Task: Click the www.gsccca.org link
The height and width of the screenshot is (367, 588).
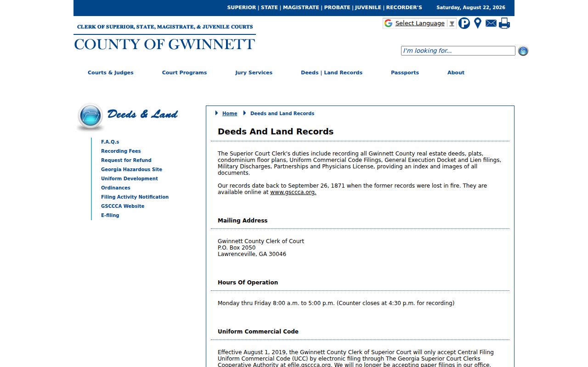Action: pos(293,192)
